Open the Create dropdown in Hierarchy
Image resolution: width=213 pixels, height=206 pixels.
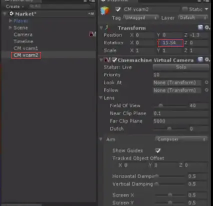pyautogui.click(x=15, y=6)
